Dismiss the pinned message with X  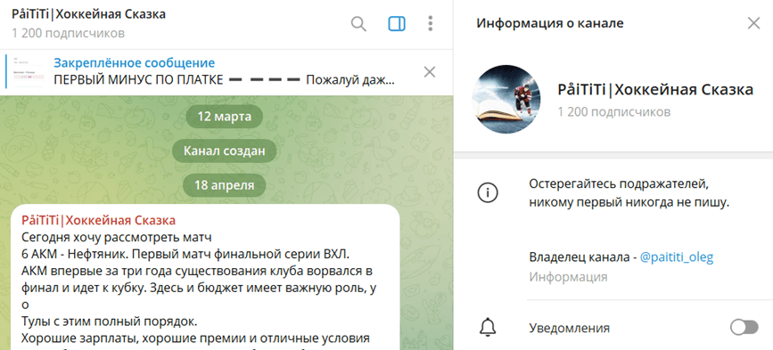430,72
